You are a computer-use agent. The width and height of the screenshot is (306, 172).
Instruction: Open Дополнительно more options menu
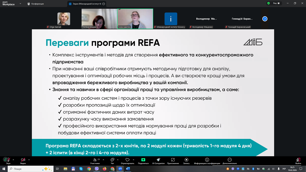click(x=229, y=160)
